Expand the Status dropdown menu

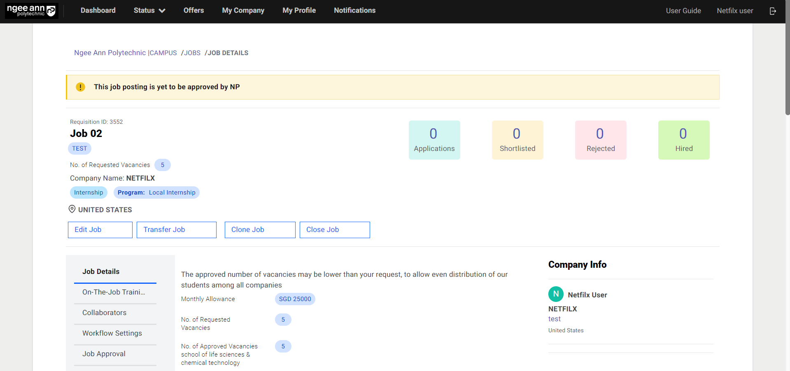pos(149,11)
